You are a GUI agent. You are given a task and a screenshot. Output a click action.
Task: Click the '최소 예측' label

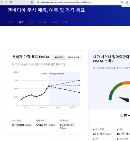pyautogui.click(x=17, y=121)
